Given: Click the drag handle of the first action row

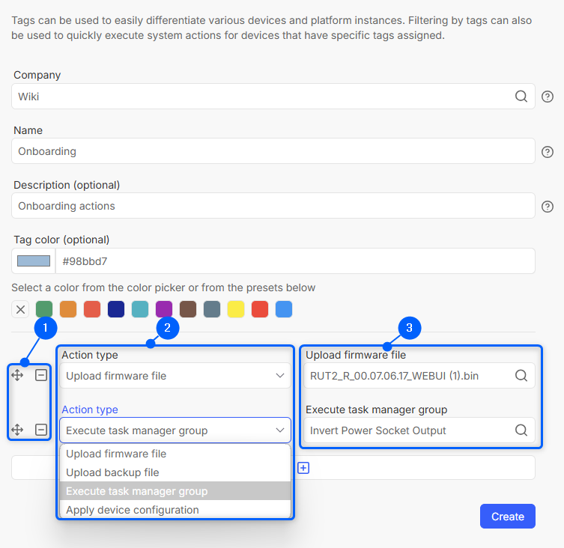Looking at the screenshot, I should click(x=18, y=375).
